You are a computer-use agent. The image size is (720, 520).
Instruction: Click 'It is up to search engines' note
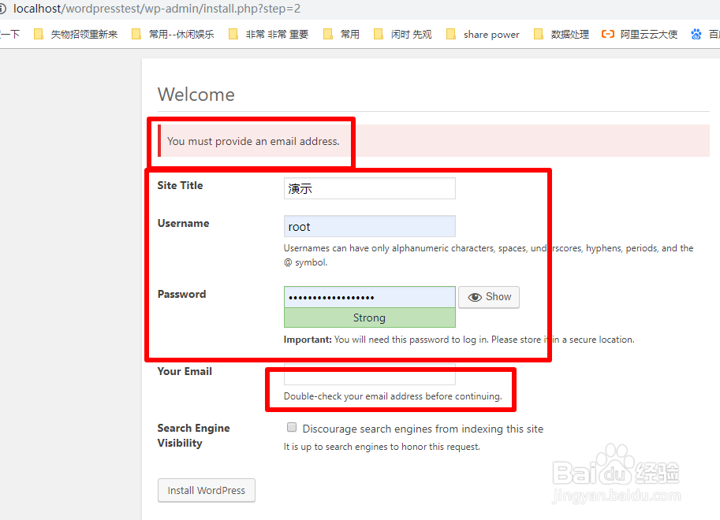coord(382,447)
